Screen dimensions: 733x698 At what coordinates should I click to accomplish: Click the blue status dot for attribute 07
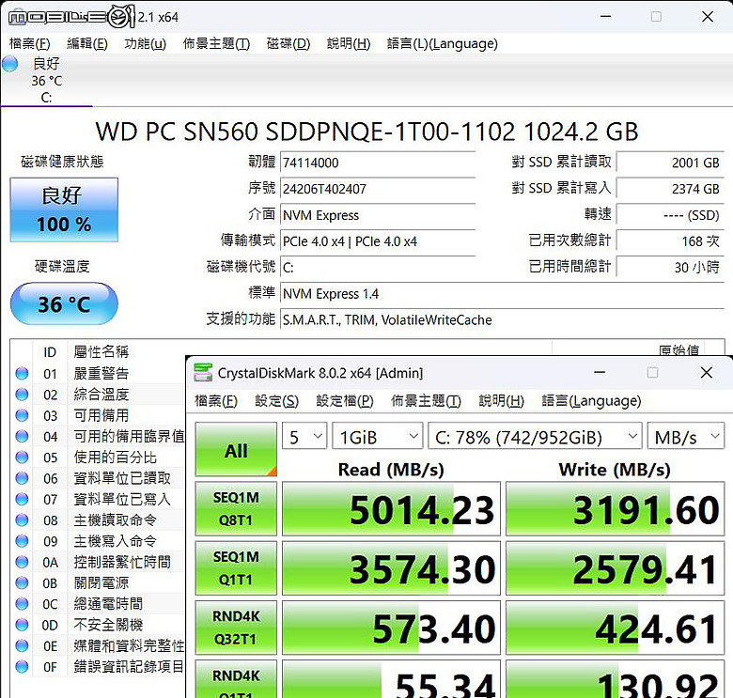[22, 499]
